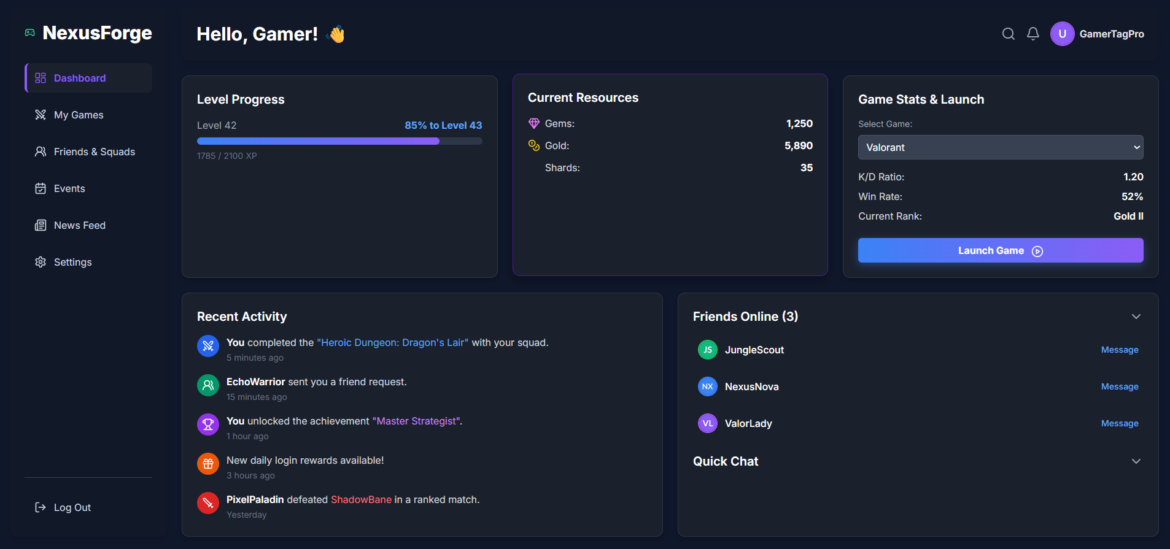Click the 85% to Level 43 text
Screen dimensions: 1170x549
(443, 125)
